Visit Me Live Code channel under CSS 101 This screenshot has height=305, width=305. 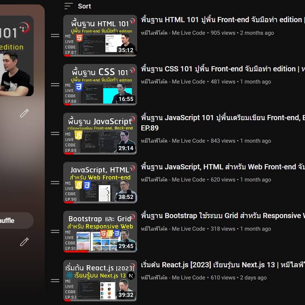click(x=173, y=82)
